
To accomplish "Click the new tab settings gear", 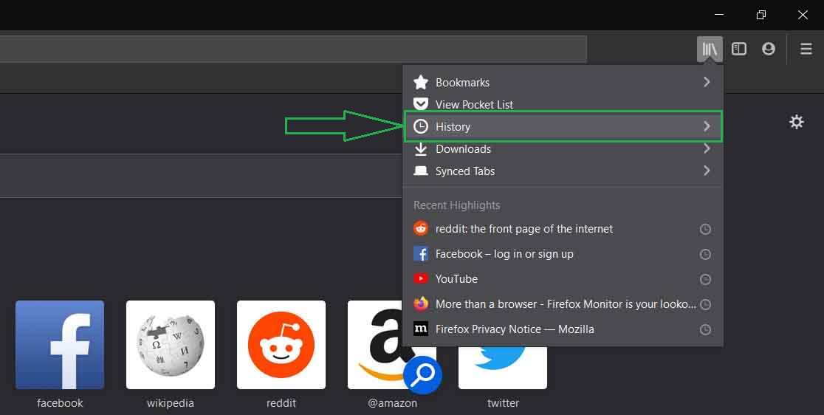I will point(797,122).
